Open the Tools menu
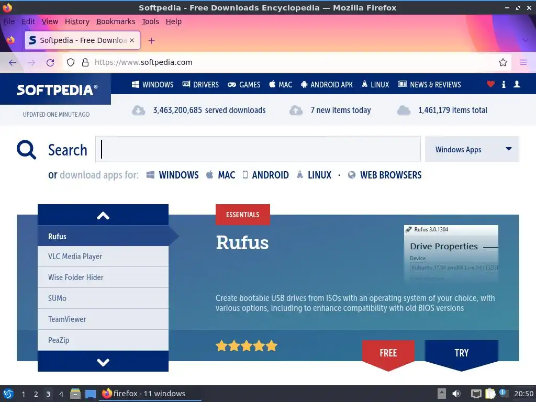 150,21
